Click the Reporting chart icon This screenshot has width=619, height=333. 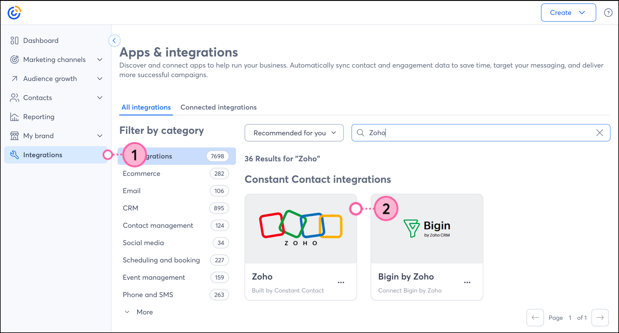click(x=14, y=117)
